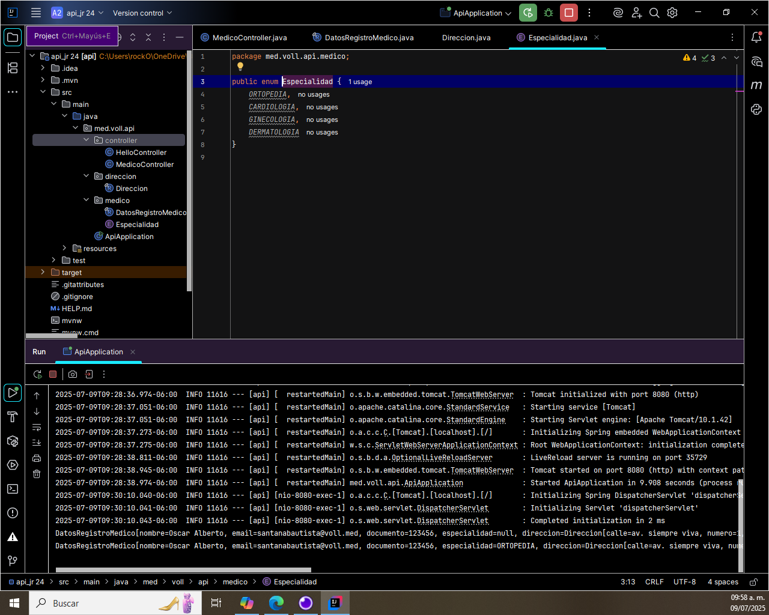The image size is (769, 615).
Task: Open the Maven tool window
Action: pos(756,85)
